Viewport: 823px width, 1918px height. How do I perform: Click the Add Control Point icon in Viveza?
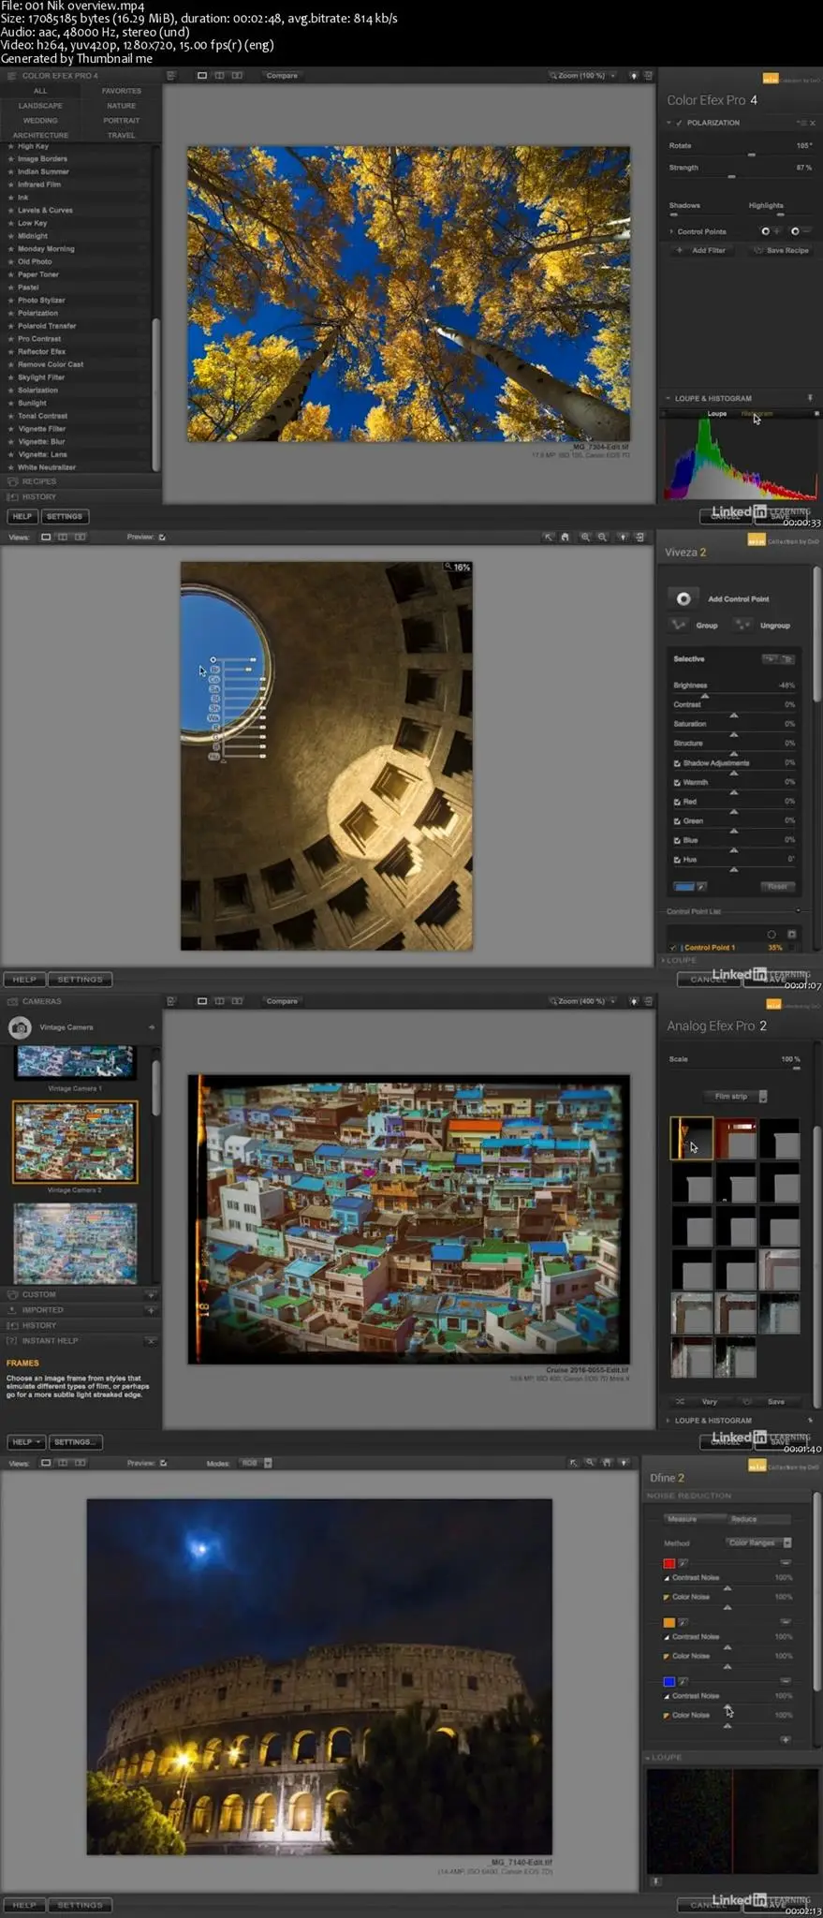pyautogui.click(x=683, y=598)
